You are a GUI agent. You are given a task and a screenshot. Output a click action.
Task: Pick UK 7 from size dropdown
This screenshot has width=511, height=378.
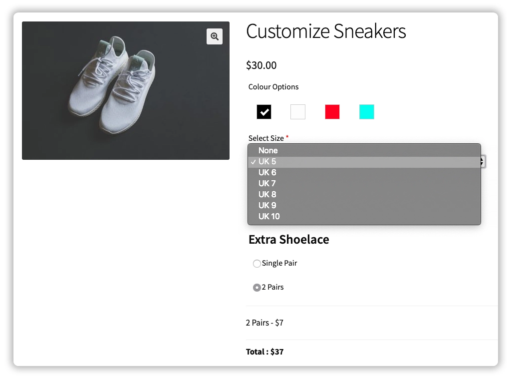[x=267, y=184]
